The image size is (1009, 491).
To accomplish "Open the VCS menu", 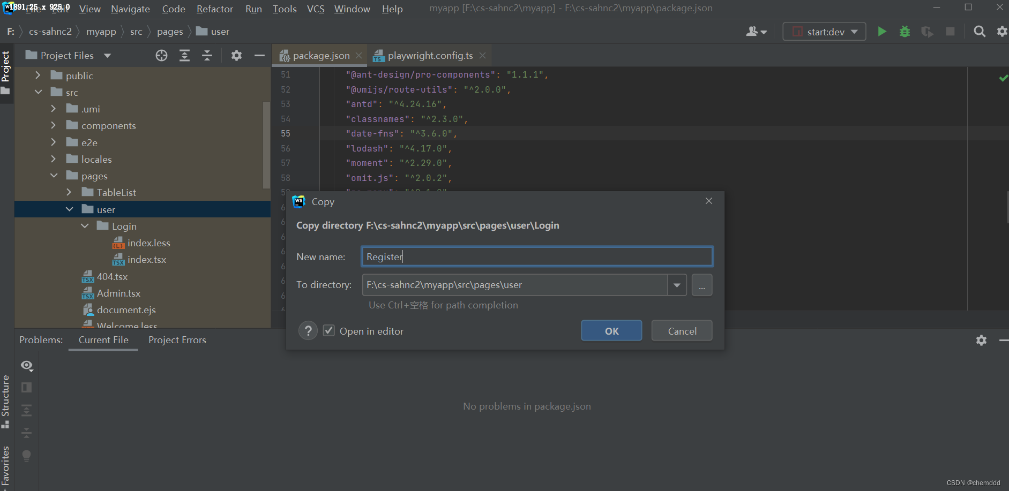I will (316, 9).
